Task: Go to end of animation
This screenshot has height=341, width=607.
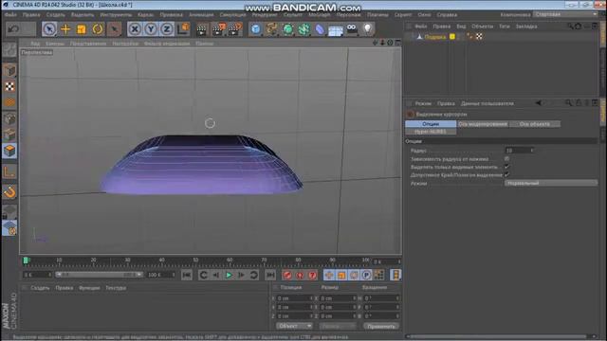Action: [270, 275]
